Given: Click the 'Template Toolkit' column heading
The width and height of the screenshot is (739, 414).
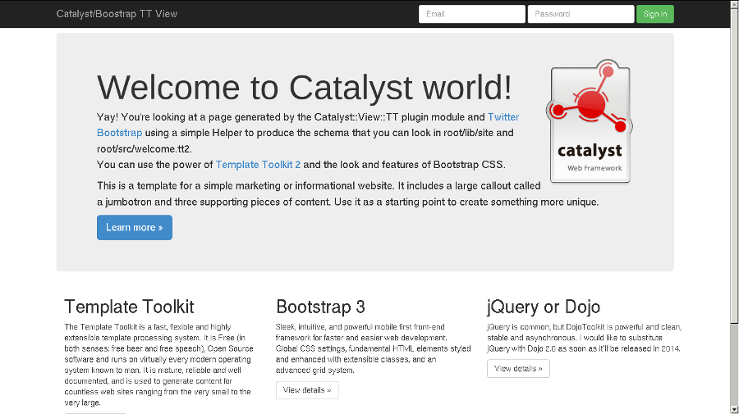Looking at the screenshot, I should [129, 307].
